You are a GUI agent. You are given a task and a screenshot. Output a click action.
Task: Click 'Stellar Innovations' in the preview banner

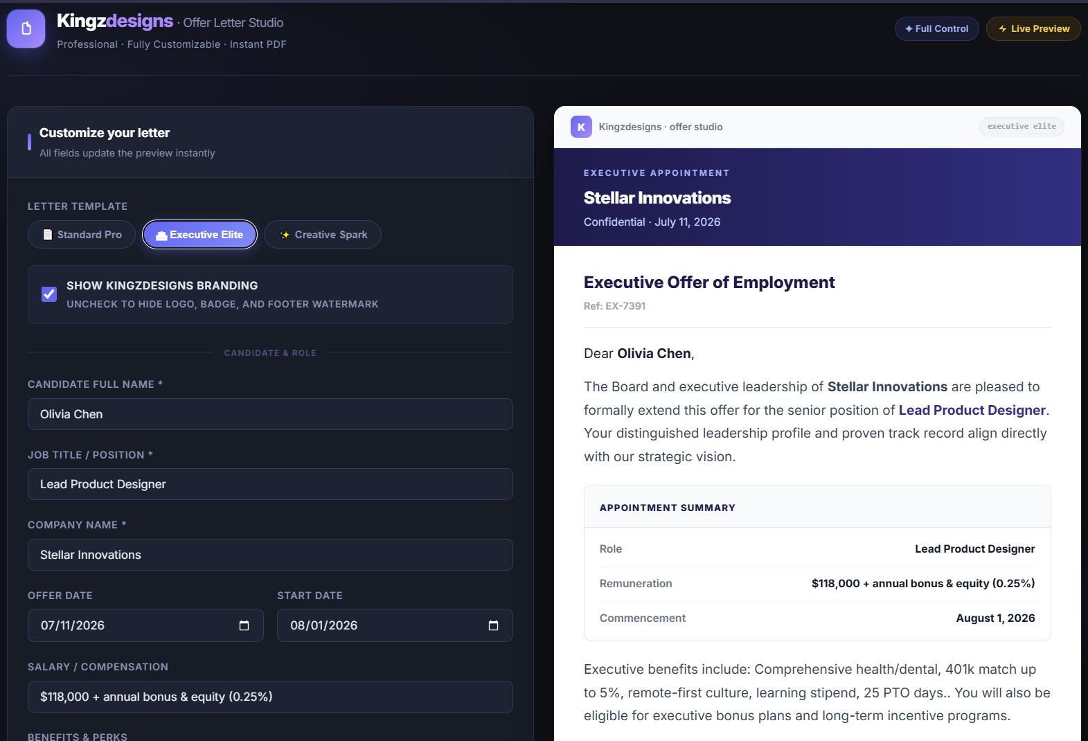[x=657, y=198]
